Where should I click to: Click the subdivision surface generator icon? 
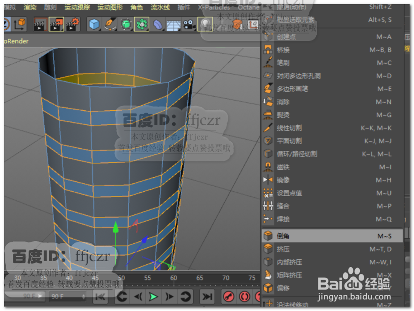[126, 24]
